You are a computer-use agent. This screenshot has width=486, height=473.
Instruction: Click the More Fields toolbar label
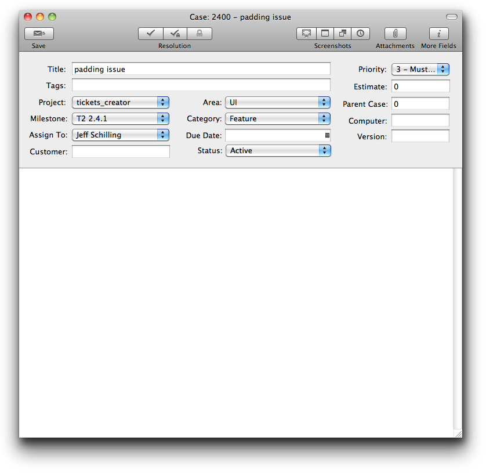coord(438,46)
